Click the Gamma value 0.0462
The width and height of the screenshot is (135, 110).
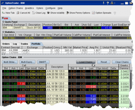124,71
